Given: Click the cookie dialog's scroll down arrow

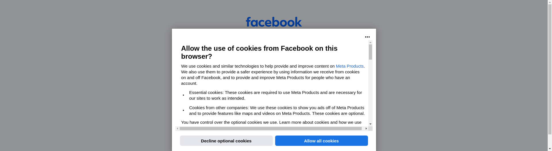Looking at the screenshot, I should [371, 124].
